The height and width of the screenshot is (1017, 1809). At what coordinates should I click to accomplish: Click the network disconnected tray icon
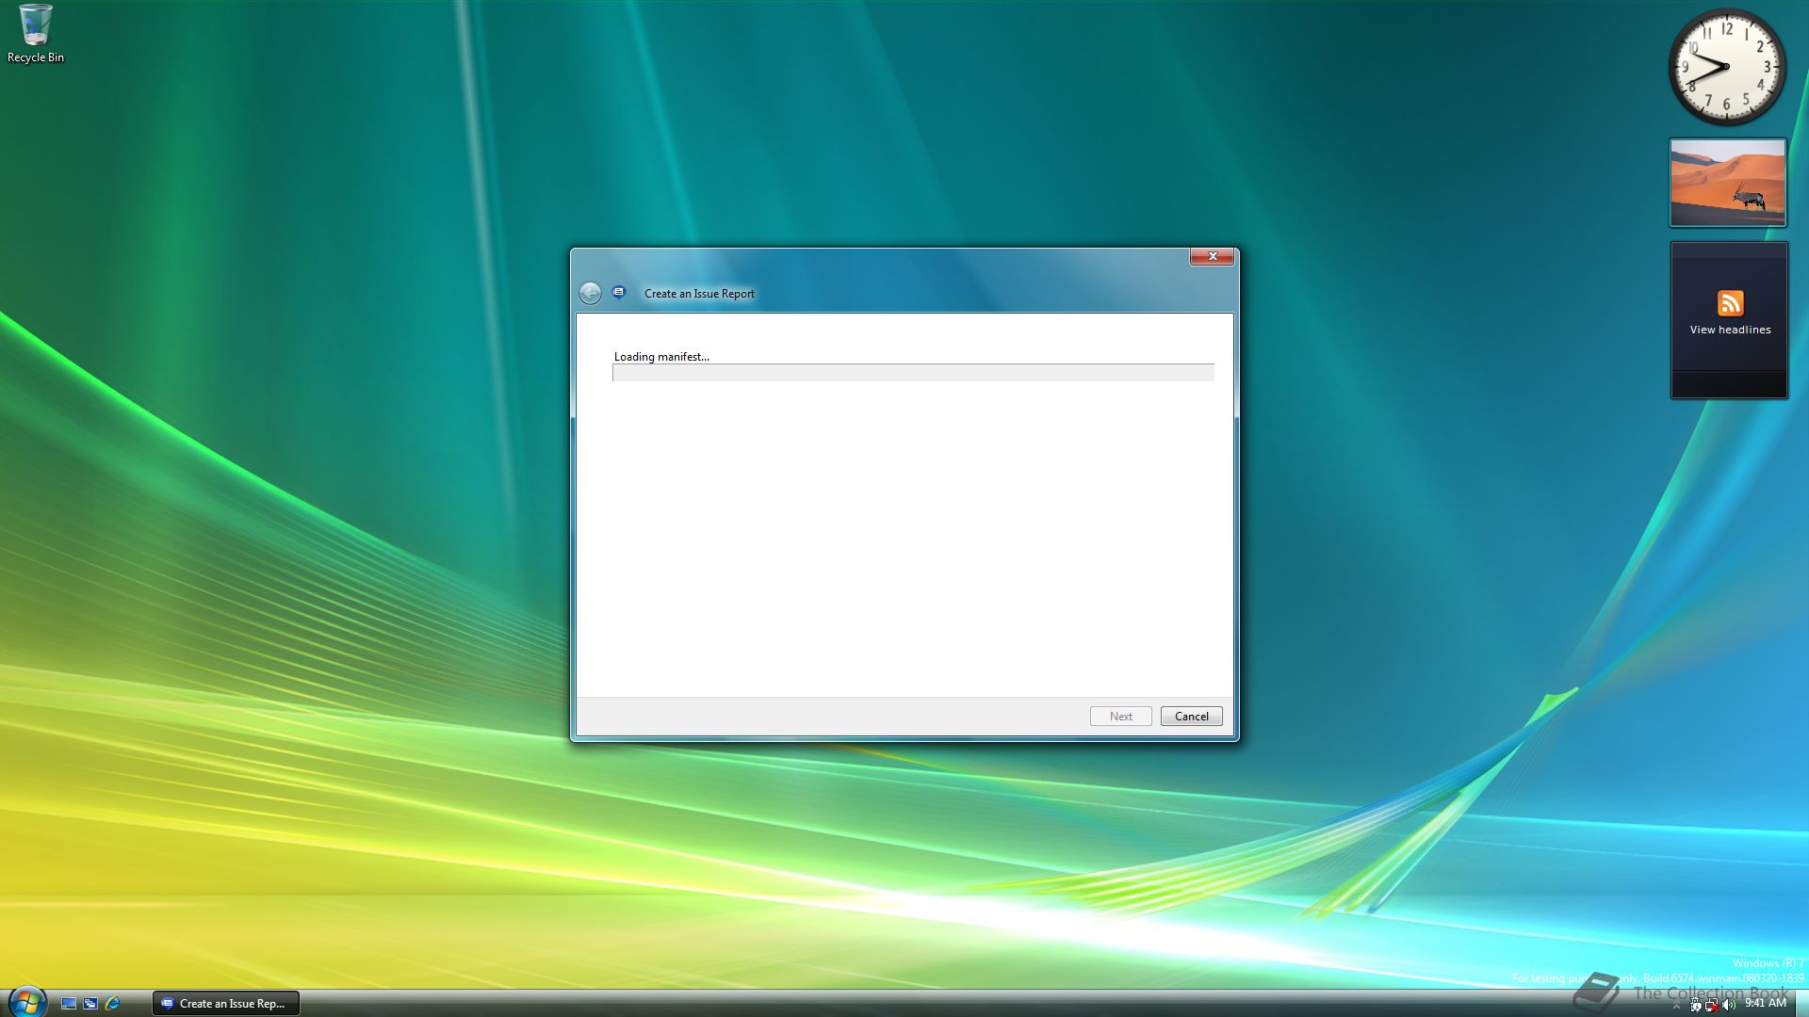coord(1712,1005)
